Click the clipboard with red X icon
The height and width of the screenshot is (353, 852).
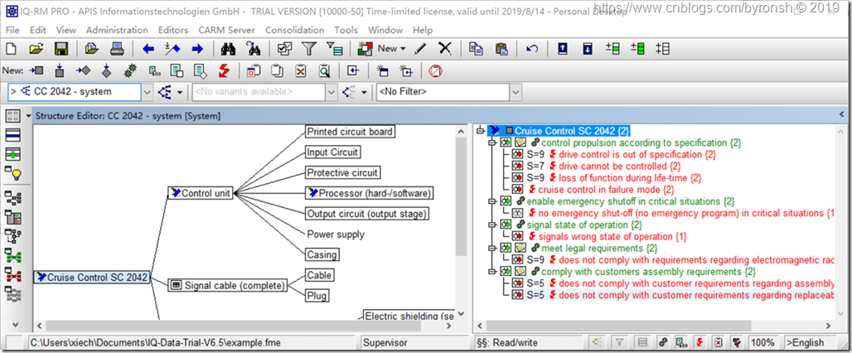pos(301,70)
